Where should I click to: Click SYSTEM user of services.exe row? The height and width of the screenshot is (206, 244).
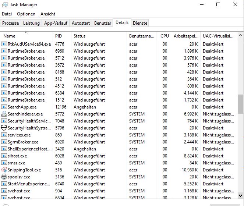click(137, 135)
